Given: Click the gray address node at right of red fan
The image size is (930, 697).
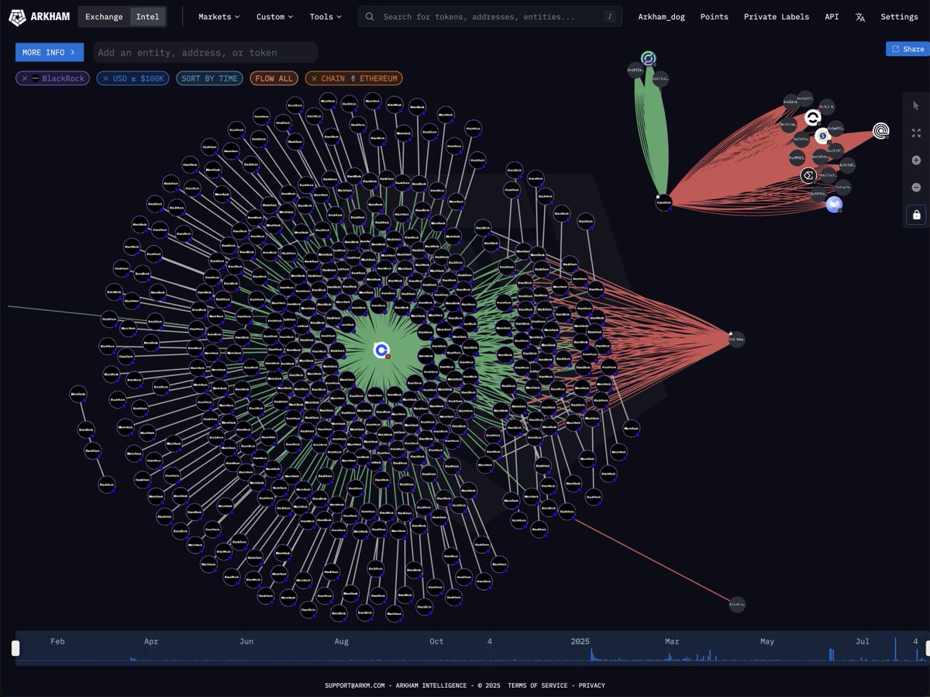Looking at the screenshot, I should pyautogui.click(x=736, y=339).
